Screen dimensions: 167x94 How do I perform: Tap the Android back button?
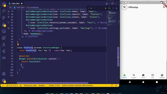pos(130,82)
